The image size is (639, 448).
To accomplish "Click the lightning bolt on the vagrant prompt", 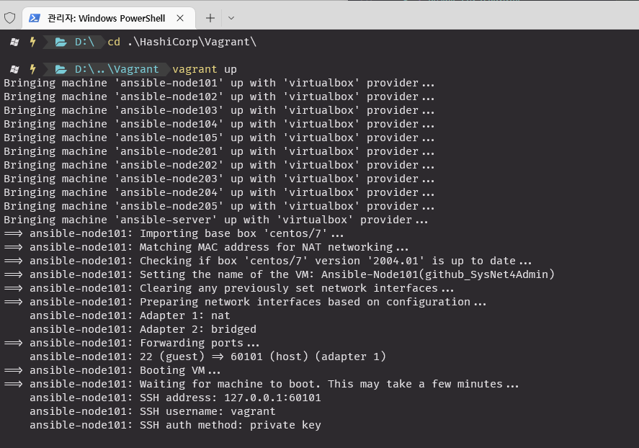I will click(33, 69).
